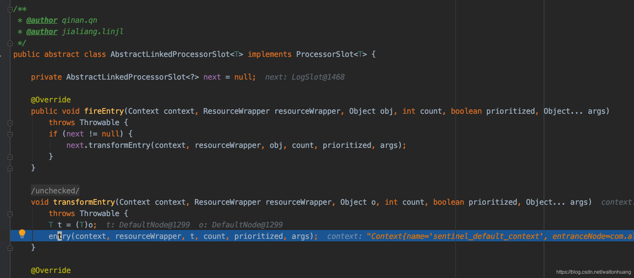
Task: Click ProcessorSlot in the implements clause
Action: (325, 54)
